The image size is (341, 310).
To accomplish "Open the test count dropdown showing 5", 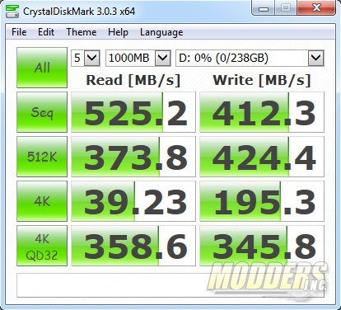I will pos(86,58).
